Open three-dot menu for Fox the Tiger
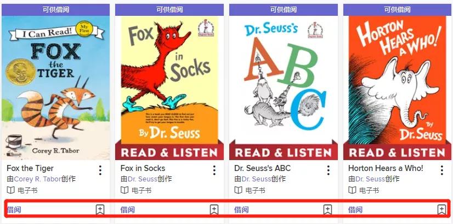The height and width of the screenshot is (224, 453). pos(100,170)
